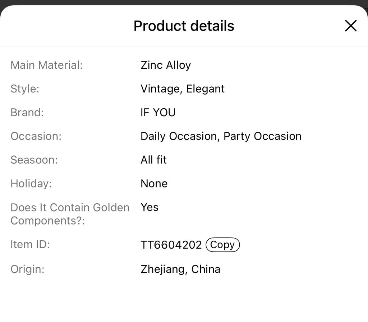Tap the Style label
This screenshot has width=368, height=322.
point(25,89)
